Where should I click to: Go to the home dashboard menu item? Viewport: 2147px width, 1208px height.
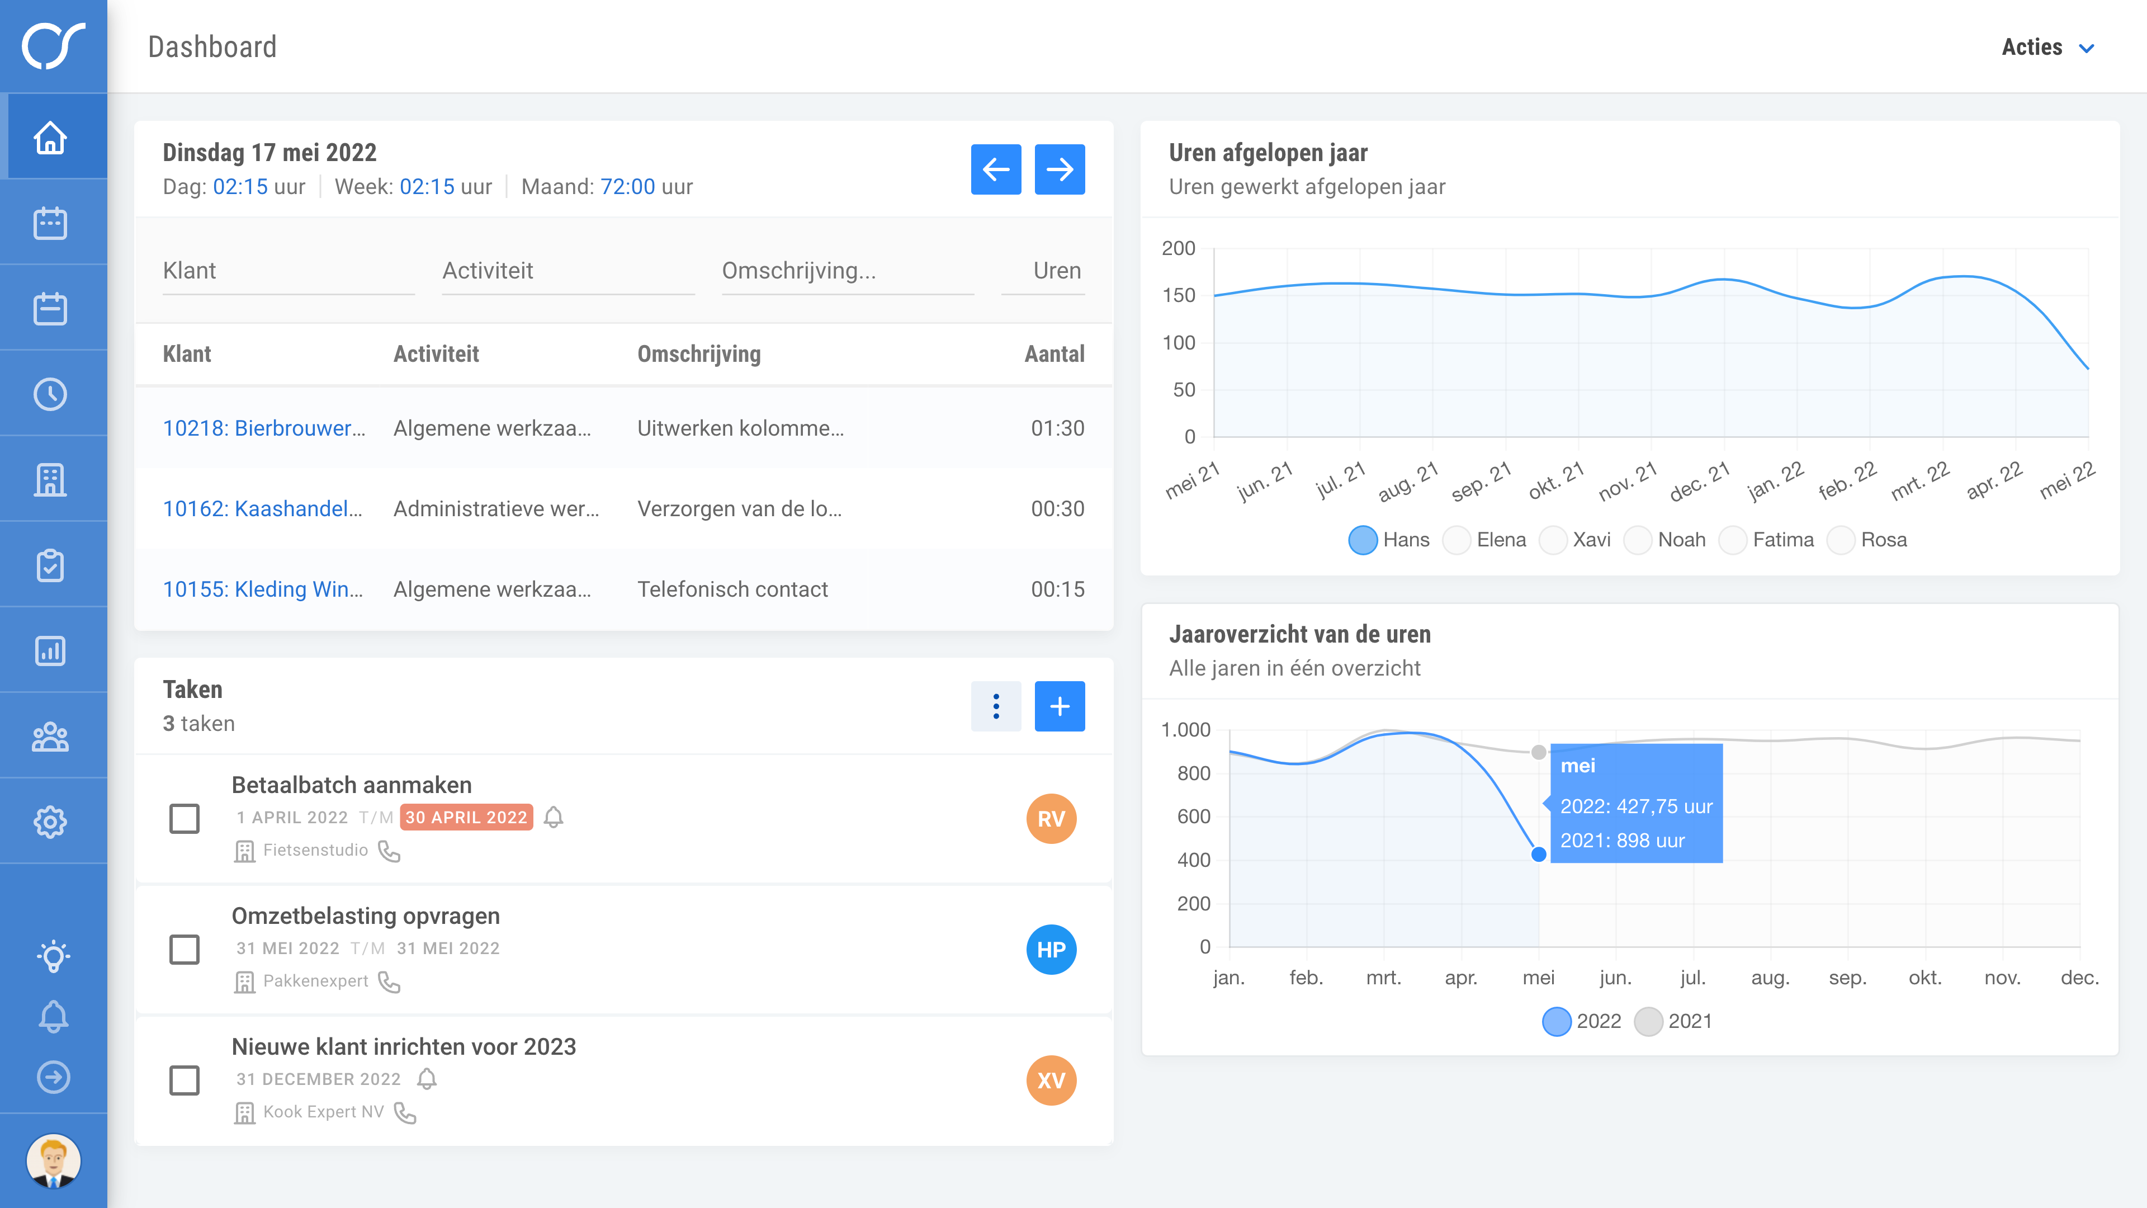coord(50,138)
